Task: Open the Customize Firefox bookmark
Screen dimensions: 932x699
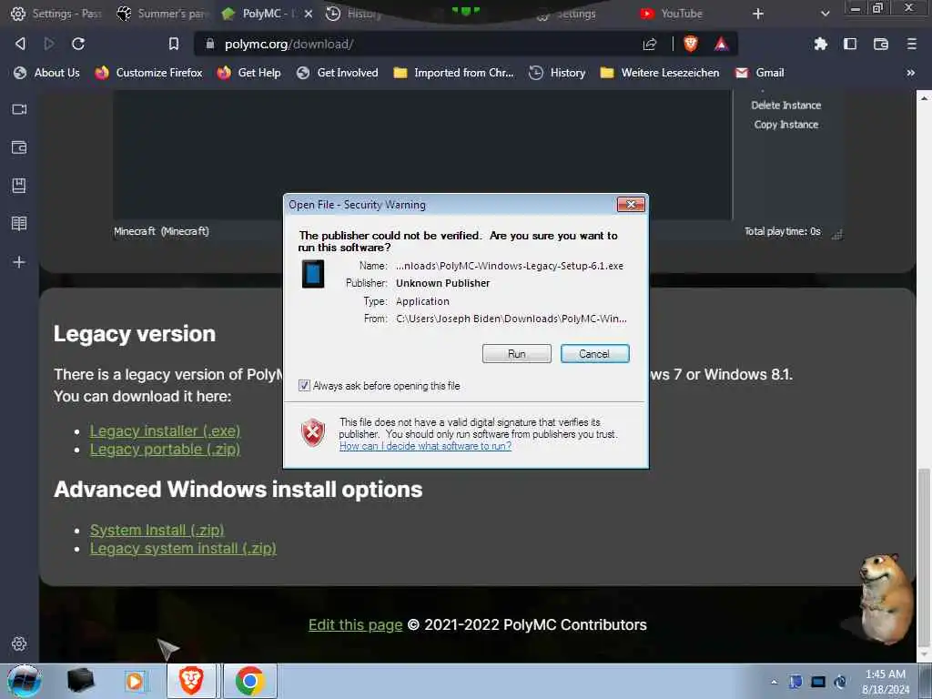Action: click(x=148, y=73)
